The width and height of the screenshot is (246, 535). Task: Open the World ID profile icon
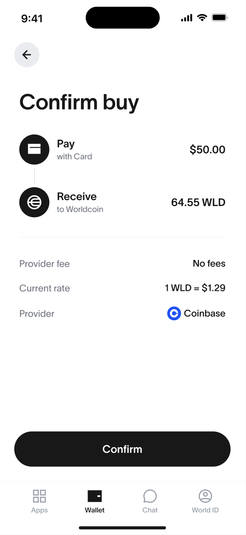click(205, 496)
